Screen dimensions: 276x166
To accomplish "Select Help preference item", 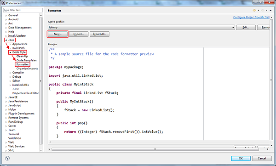I will coord(11,32).
